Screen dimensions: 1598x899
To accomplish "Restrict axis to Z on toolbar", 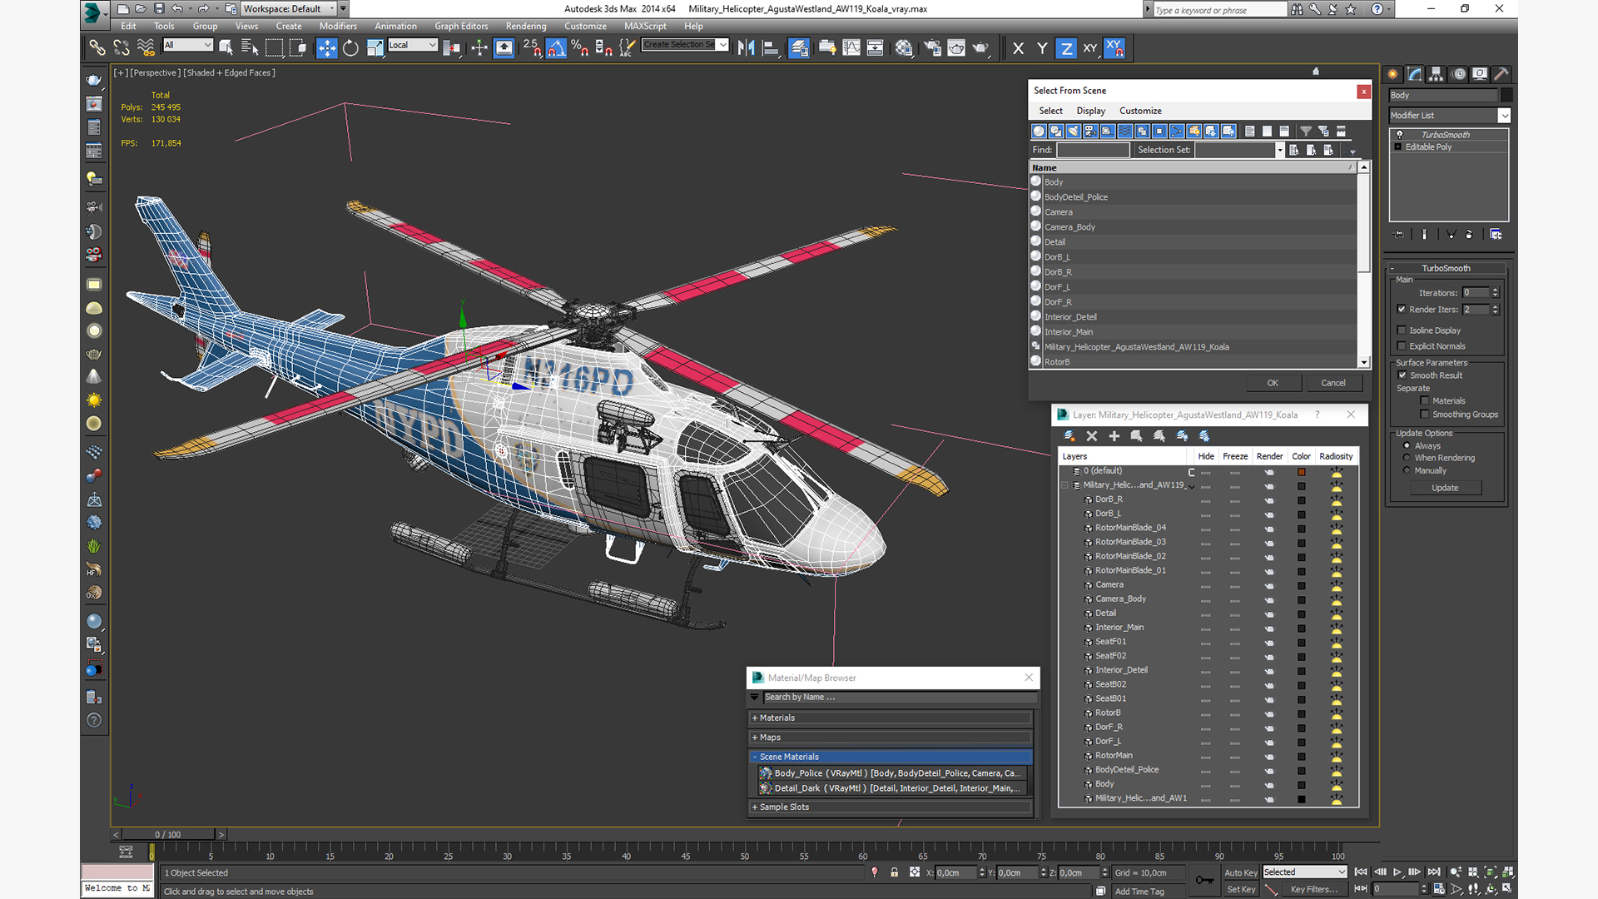I will coord(1066,48).
